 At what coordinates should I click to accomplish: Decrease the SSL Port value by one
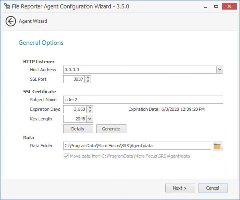coord(88,81)
